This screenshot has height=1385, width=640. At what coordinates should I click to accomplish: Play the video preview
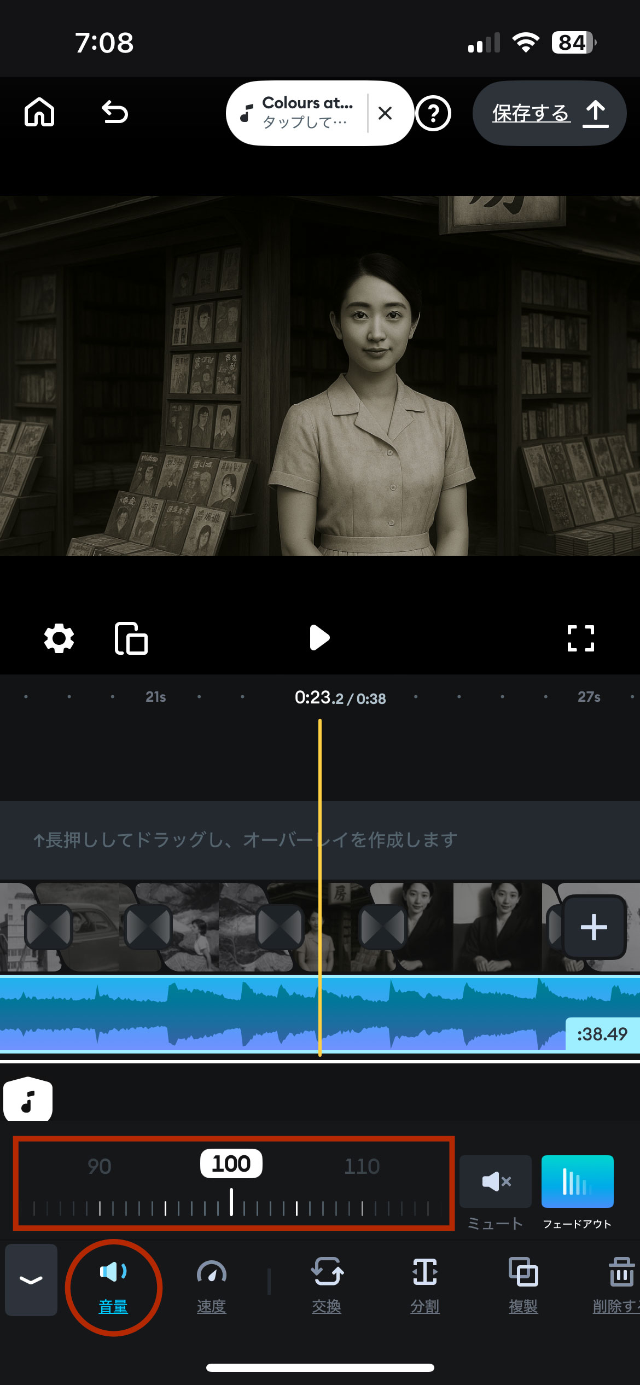click(319, 638)
